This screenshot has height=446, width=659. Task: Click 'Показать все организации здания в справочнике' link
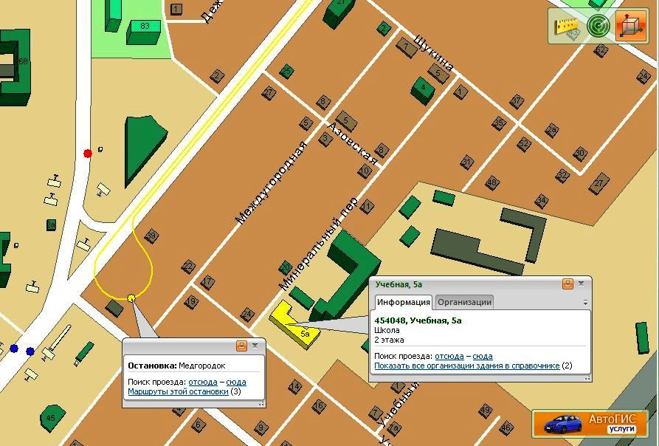pyautogui.click(x=466, y=366)
